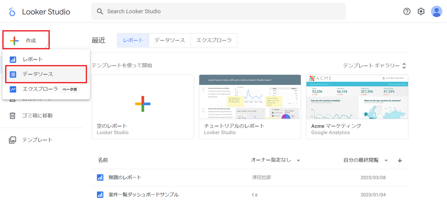Open the チュートリアルのレポート template thumbnail
The width and height of the screenshot is (447, 203).
(250, 97)
